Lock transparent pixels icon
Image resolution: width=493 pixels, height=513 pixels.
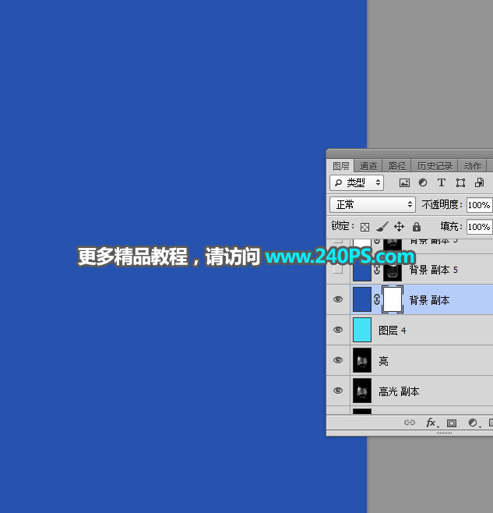[364, 227]
